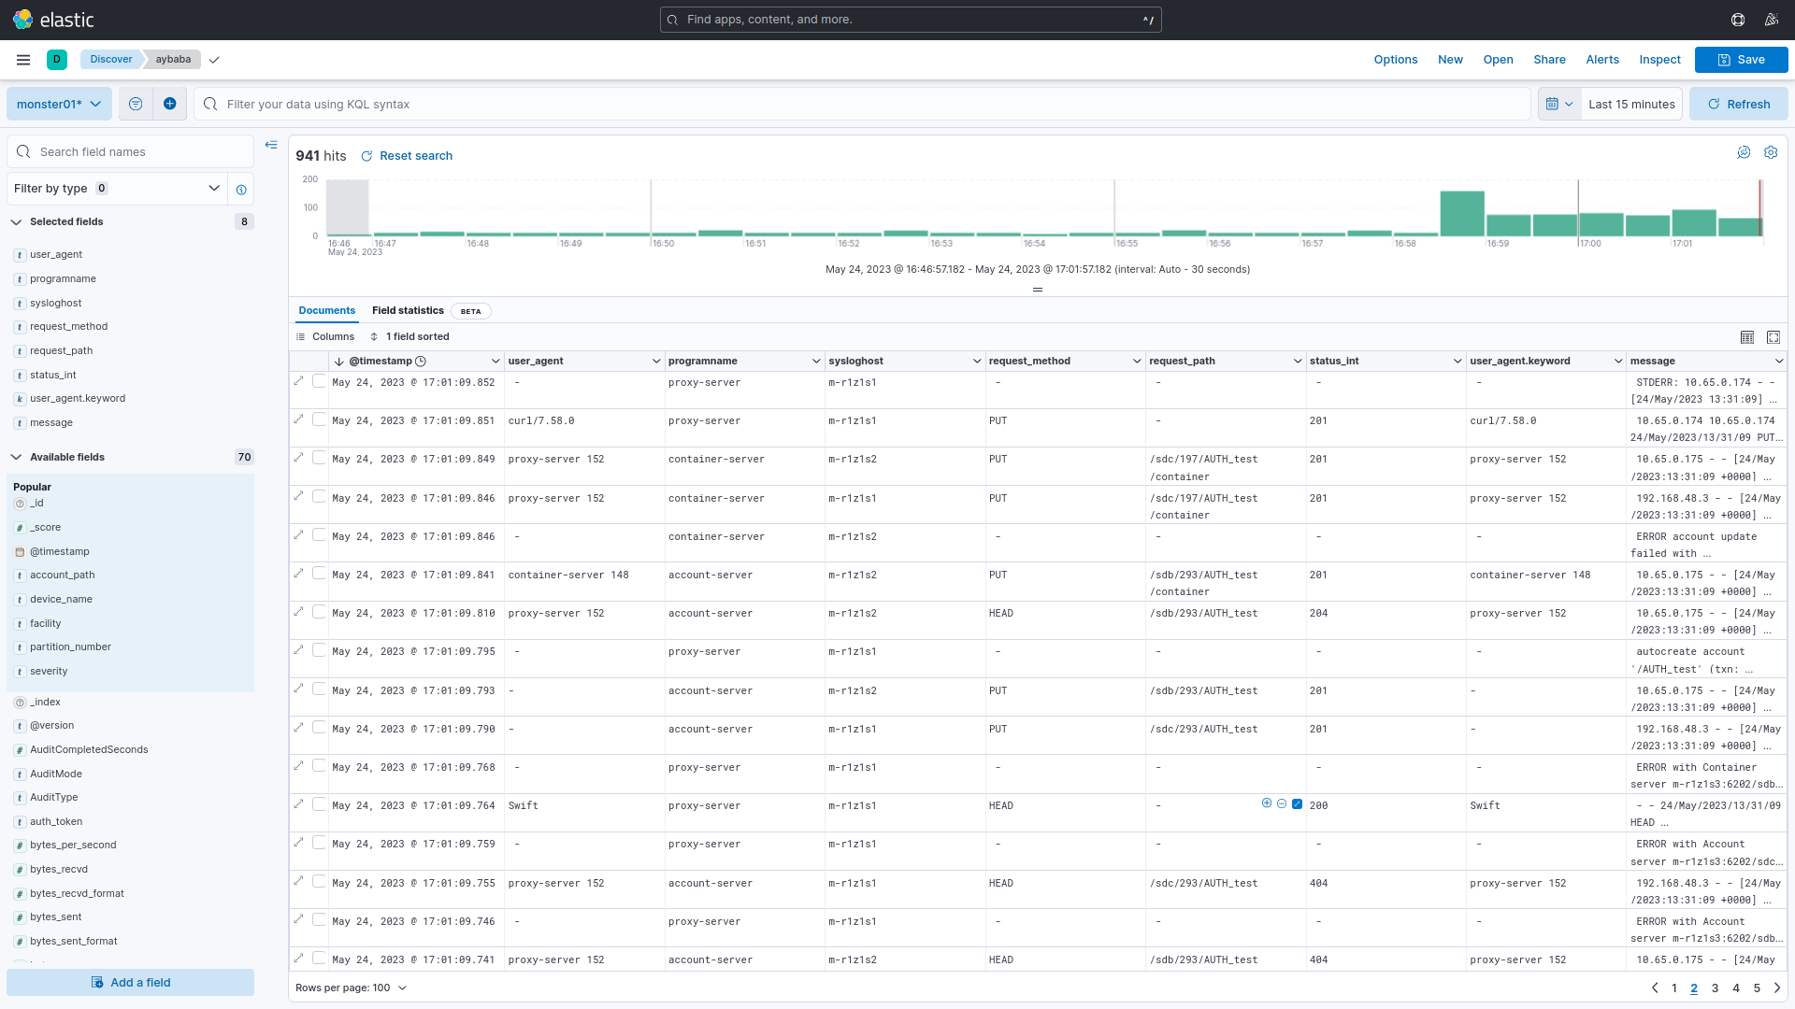
Task: Open display density table options icon
Action: pyautogui.click(x=1746, y=337)
